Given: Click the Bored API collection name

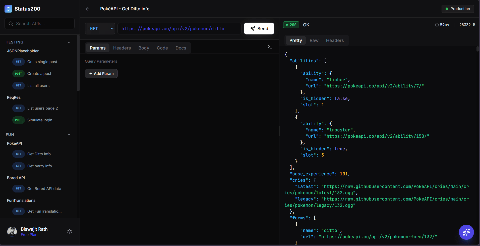Looking at the screenshot, I should click(x=16, y=178).
